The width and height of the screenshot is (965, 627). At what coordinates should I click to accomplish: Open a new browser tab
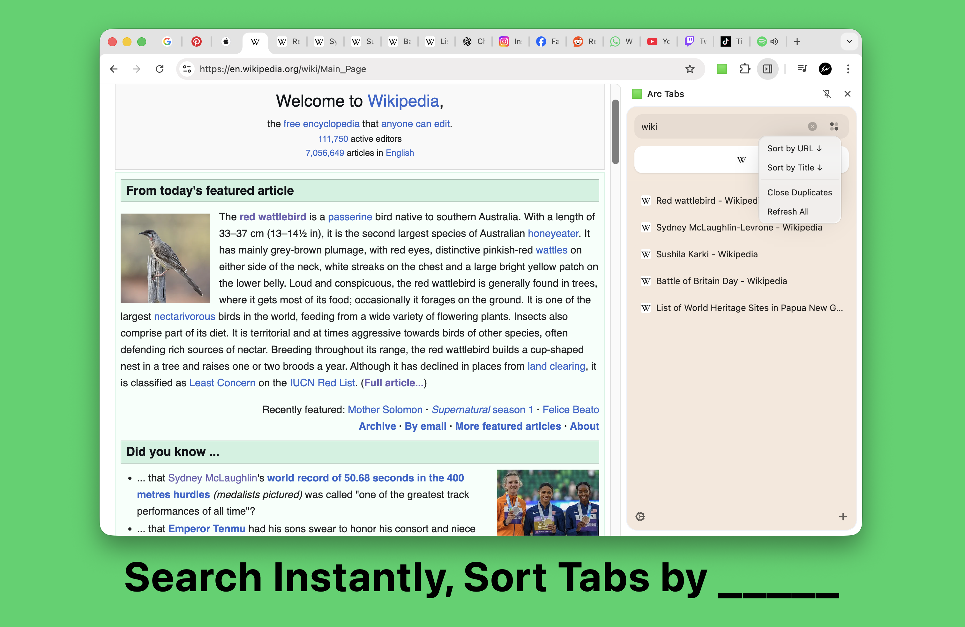pos(797,42)
